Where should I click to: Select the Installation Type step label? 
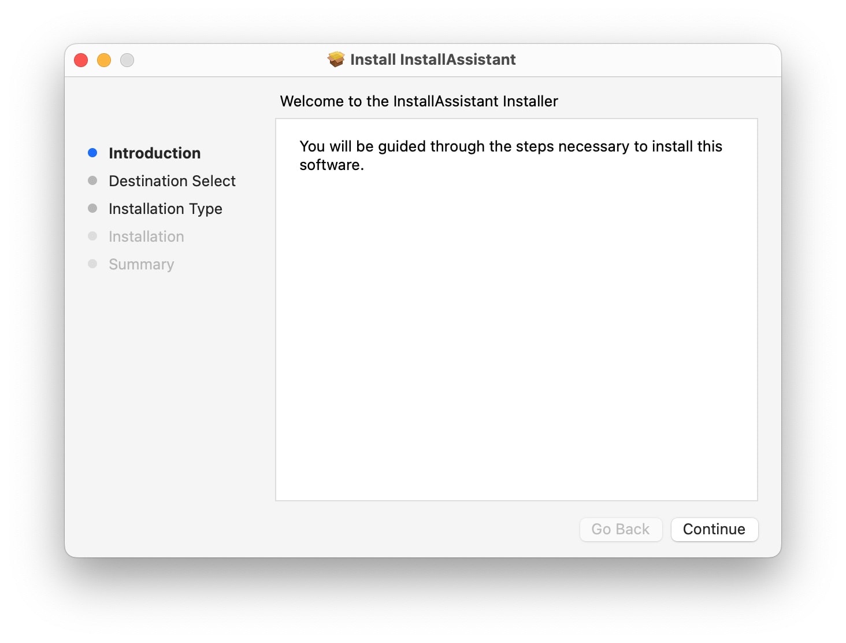[165, 209]
